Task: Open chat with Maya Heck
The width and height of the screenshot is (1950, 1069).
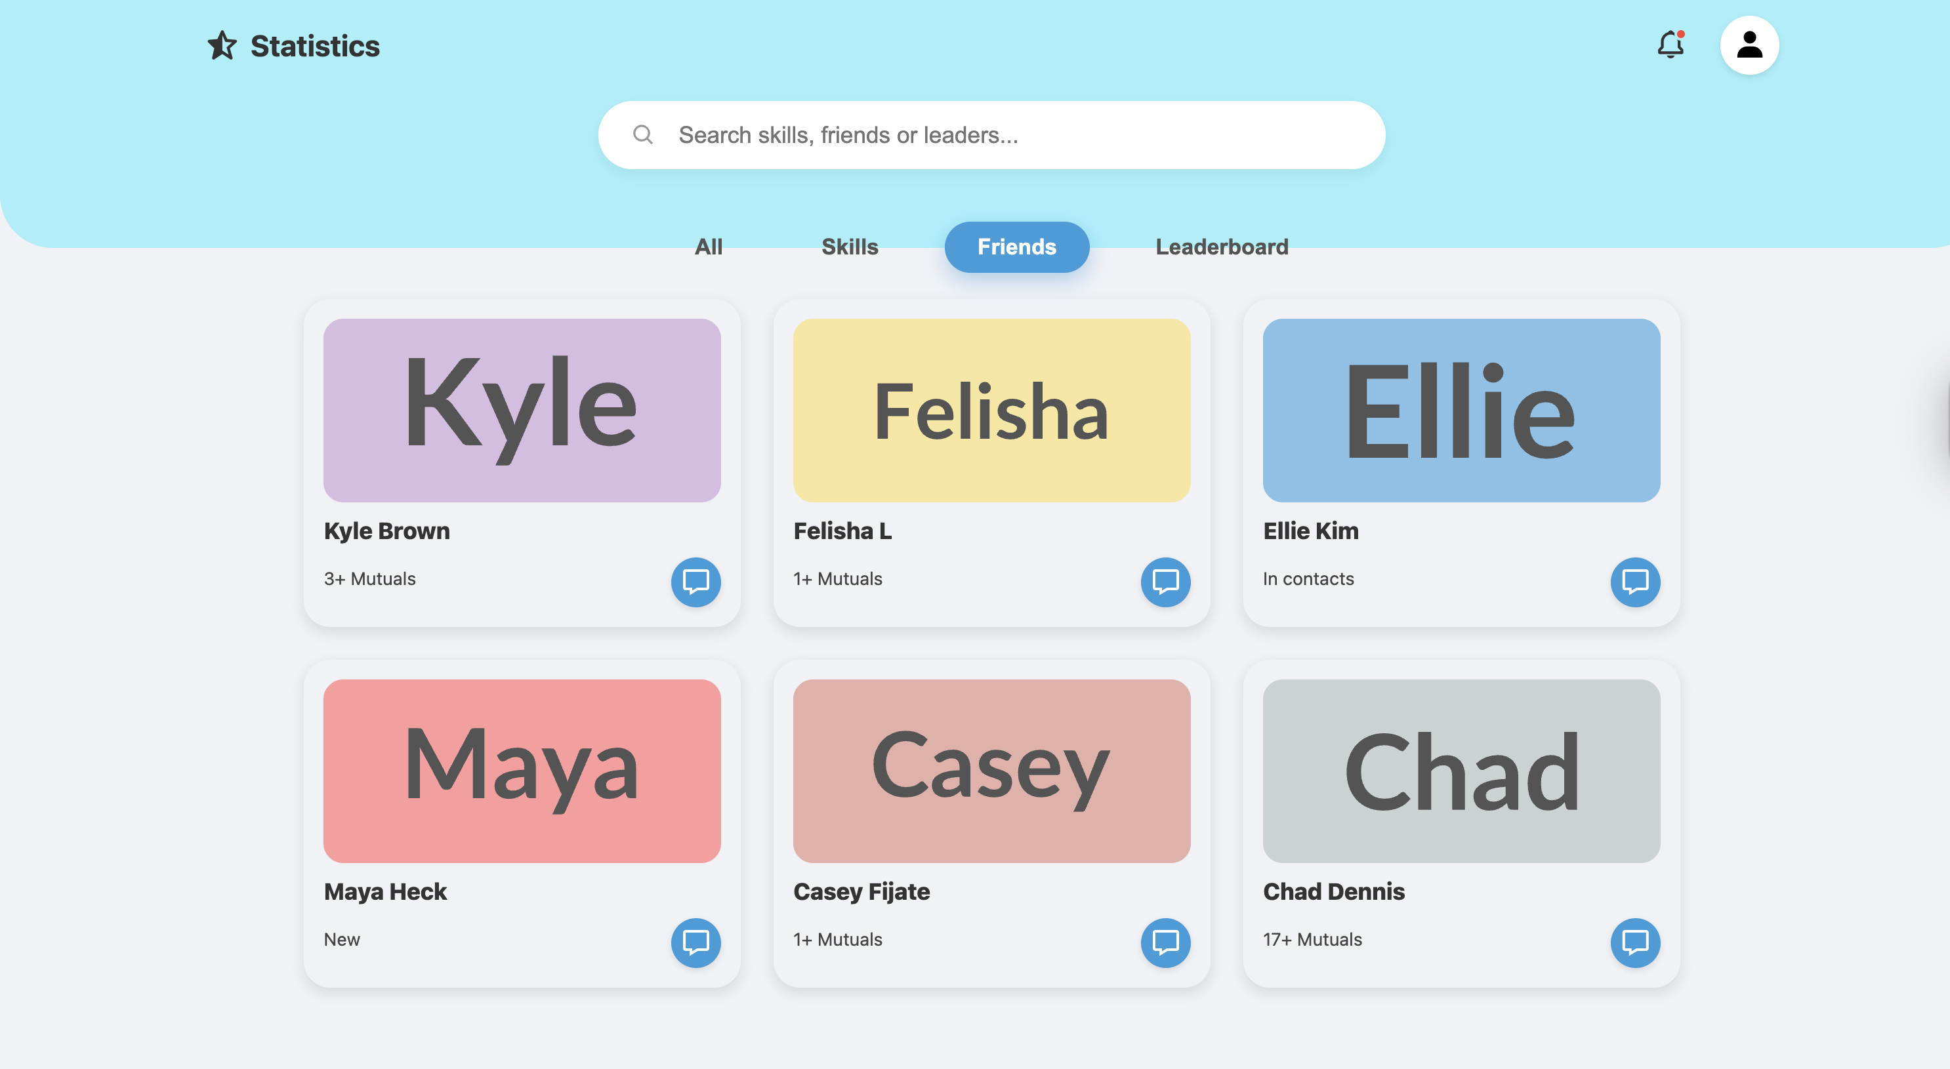Action: coord(695,942)
